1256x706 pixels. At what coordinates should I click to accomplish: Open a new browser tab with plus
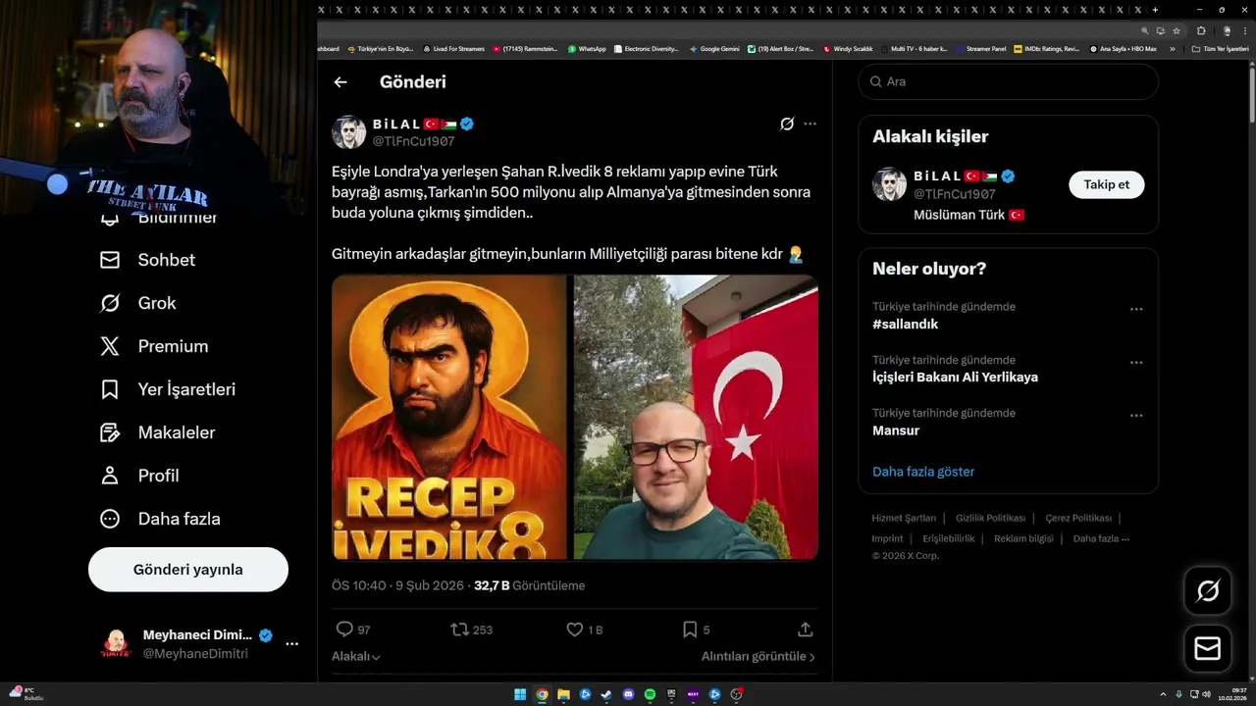pyautogui.click(x=1155, y=9)
